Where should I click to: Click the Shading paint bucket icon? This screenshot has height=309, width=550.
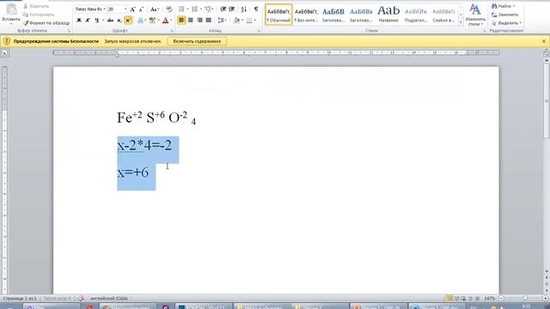point(237,21)
